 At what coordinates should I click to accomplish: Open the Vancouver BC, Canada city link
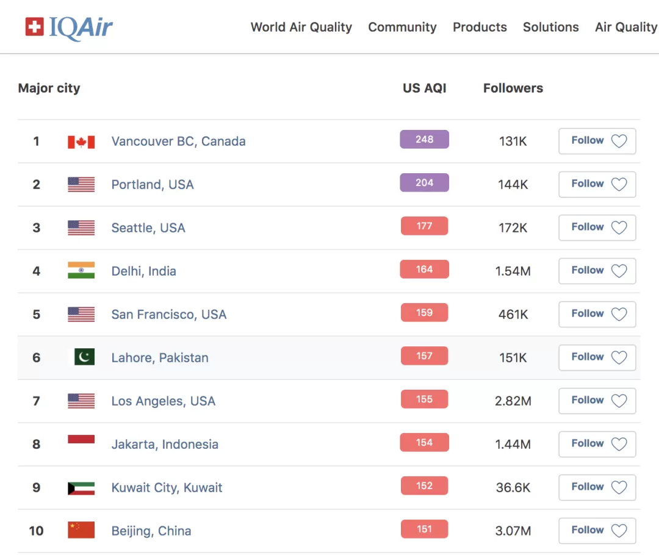click(x=178, y=141)
